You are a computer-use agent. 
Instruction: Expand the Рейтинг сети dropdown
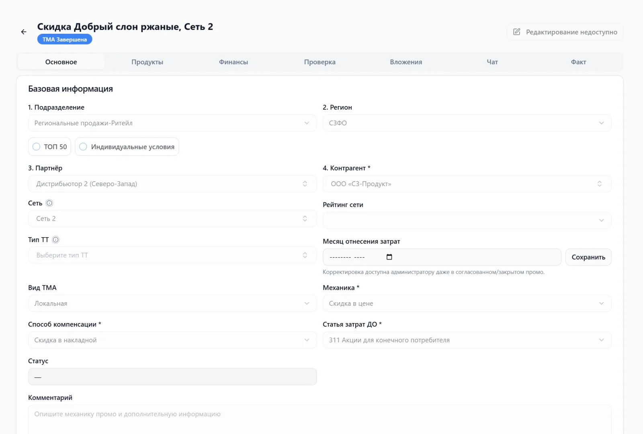[467, 220]
